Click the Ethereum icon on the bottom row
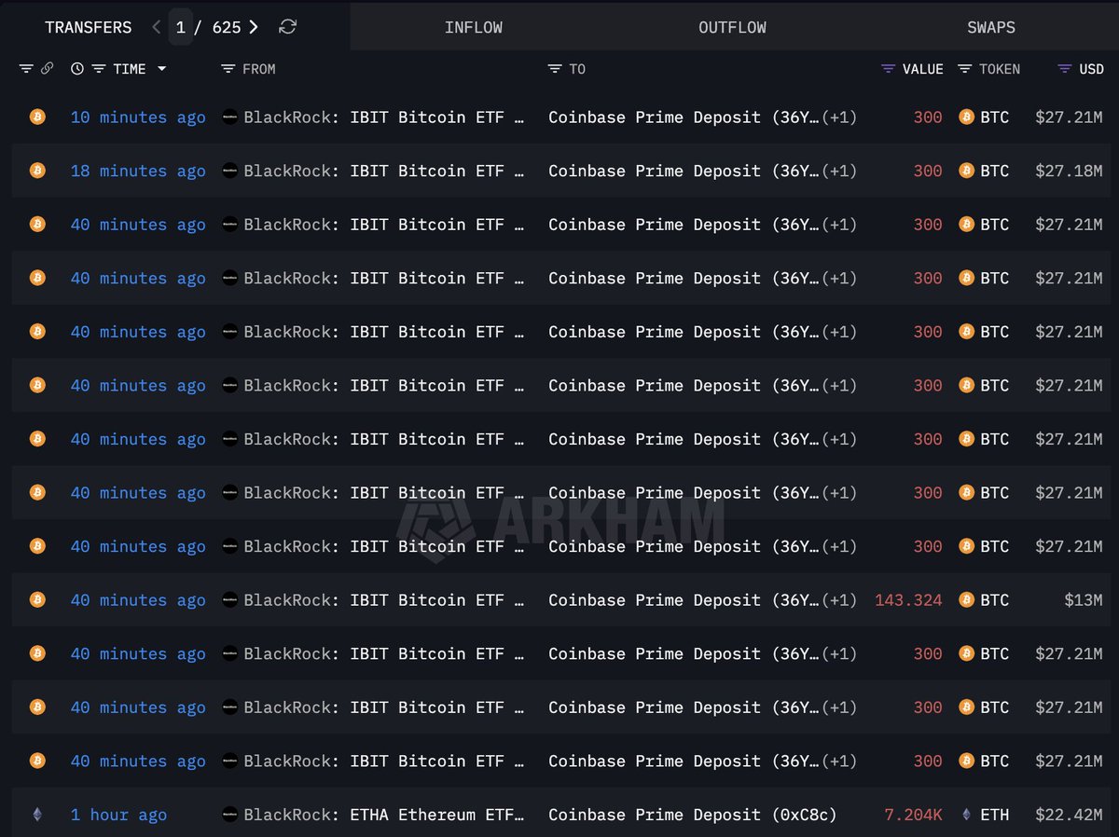 (37, 814)
